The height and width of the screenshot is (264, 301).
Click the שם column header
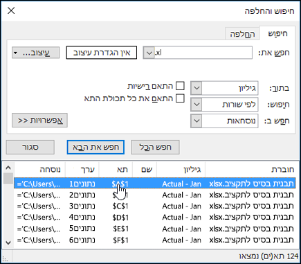coord(145,170)
